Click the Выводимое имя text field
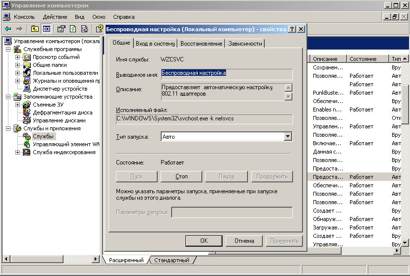The width and height of the screenshot is (410, 276). pyautogui.click(x=226, y=74)
